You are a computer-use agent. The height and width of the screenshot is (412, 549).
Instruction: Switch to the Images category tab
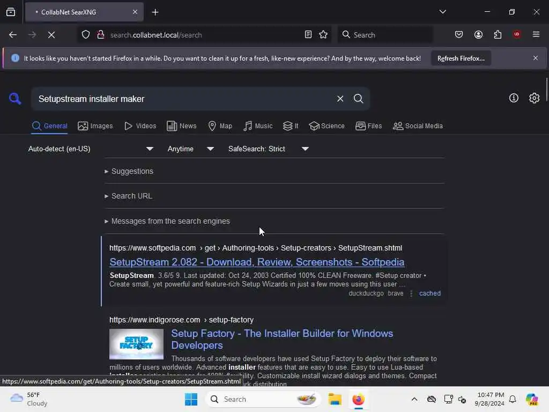[95, 126]
